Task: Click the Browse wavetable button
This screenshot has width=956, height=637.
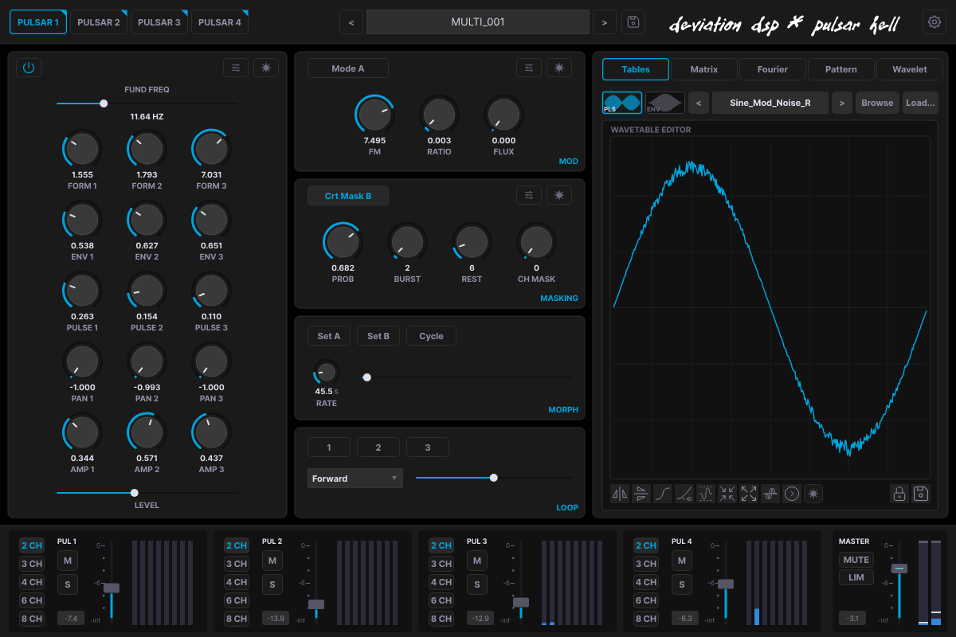Action: point(877,103)
